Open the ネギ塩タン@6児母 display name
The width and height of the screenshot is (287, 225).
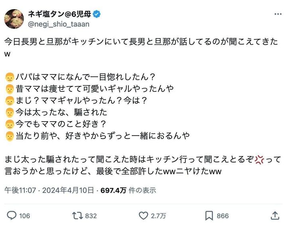coord(59,14)
